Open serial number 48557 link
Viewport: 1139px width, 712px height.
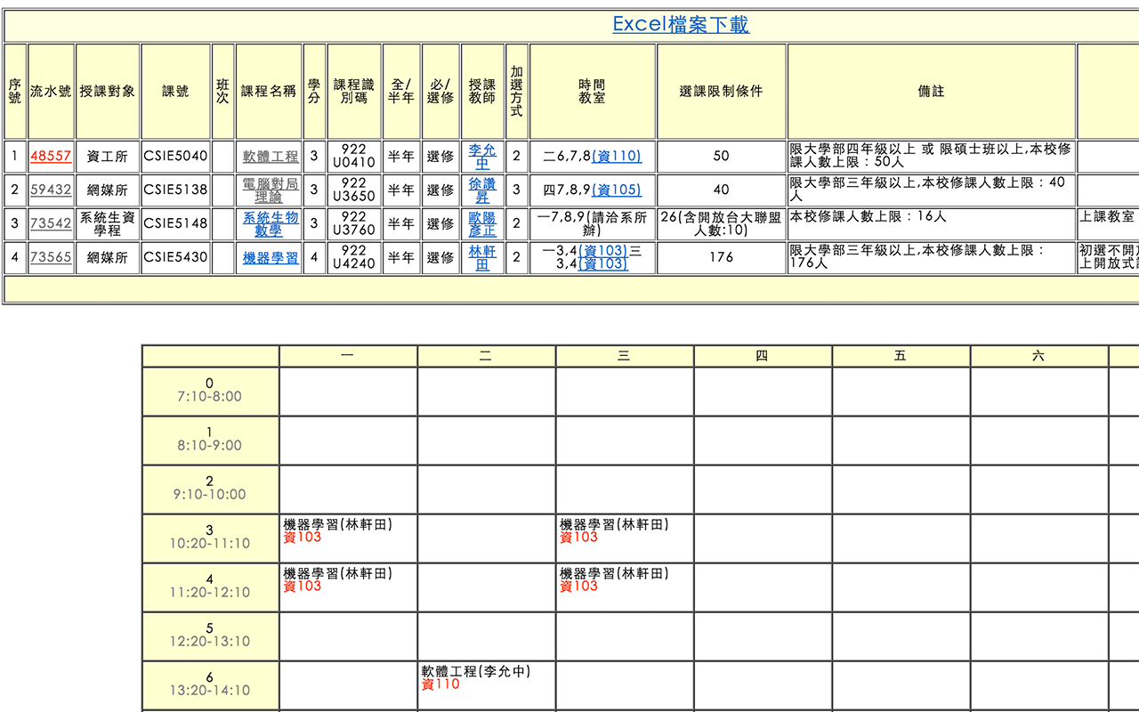click(51, 156)
